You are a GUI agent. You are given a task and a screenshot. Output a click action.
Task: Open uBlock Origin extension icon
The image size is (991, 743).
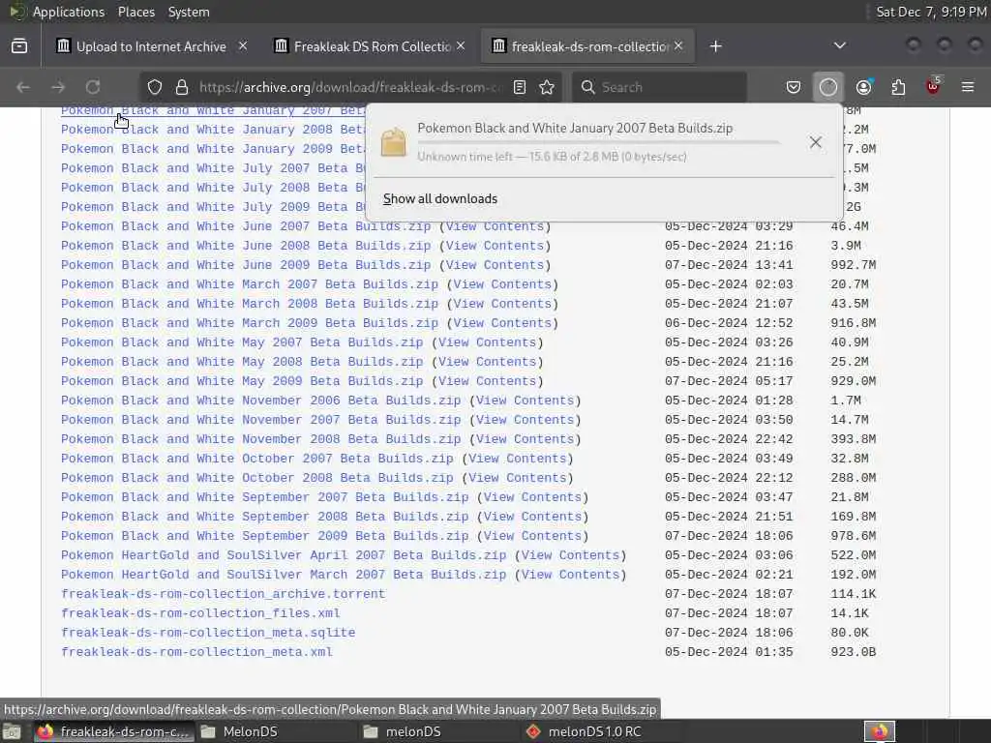933,86
